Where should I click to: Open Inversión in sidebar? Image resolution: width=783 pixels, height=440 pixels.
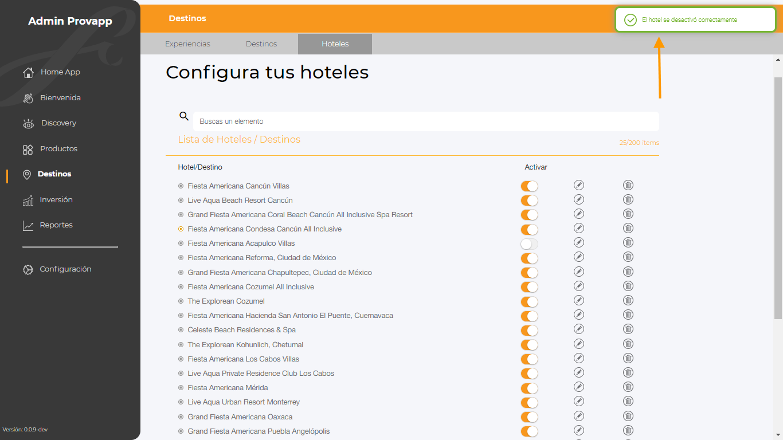coord(56,200)
